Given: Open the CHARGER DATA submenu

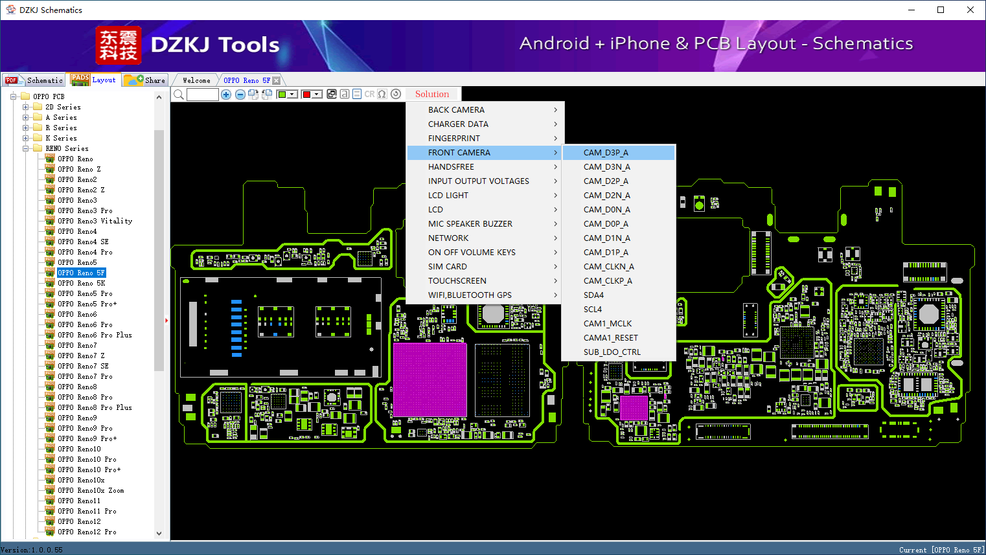Looking at the screenshot, I should point(486,124).
